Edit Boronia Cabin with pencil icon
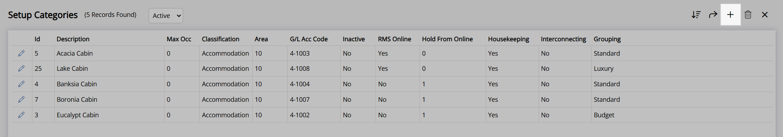 21,99
